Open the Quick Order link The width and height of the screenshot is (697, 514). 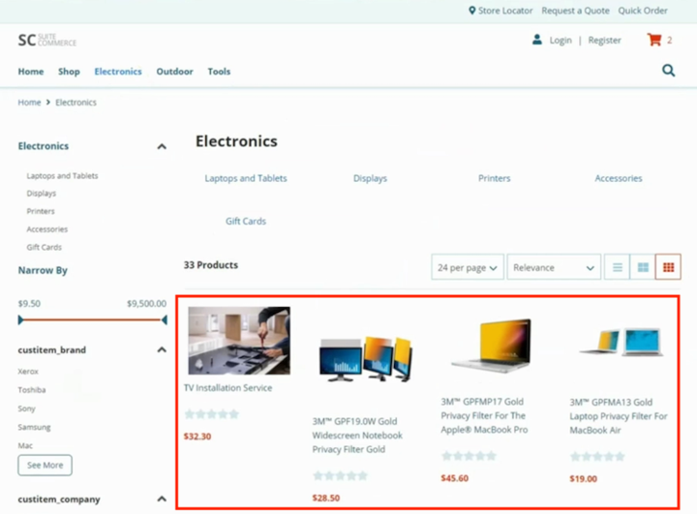click(643, 11)
